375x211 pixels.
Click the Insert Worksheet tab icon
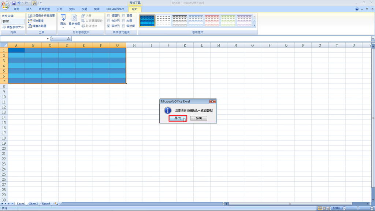click(x=56, y=204)
